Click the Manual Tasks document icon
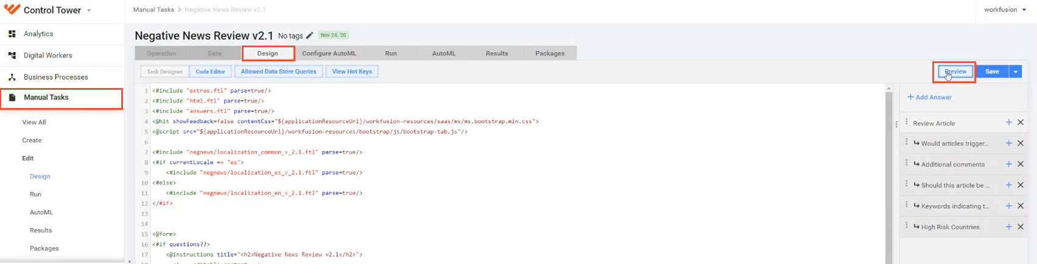The height and width of the screenshot is (264, 1037). [12, 98]
